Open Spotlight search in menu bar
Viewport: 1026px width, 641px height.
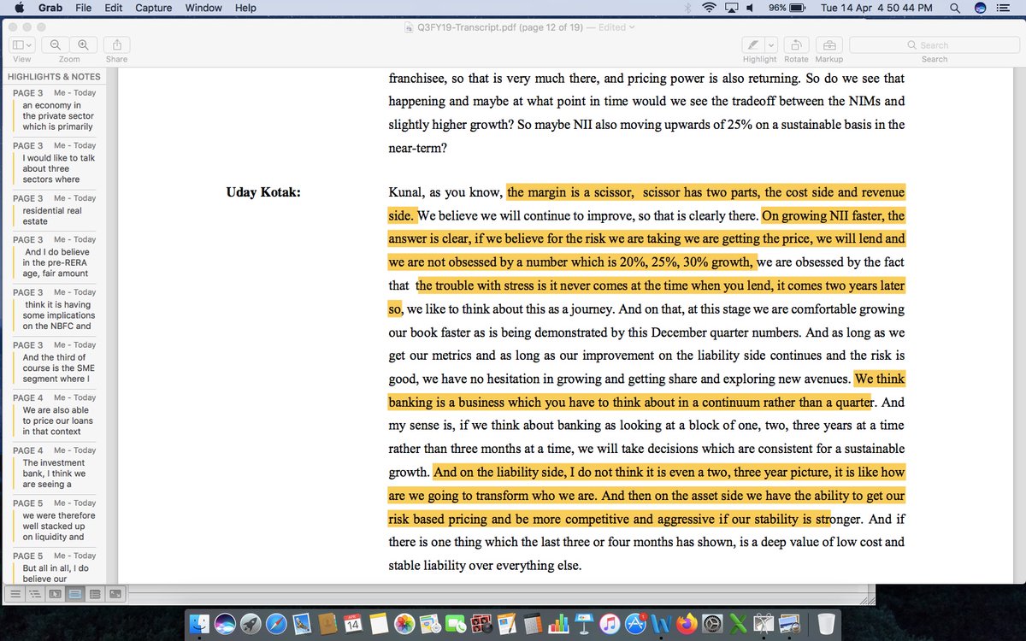click(x=954, y=8)
